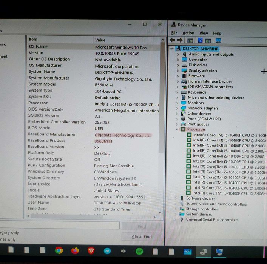Click the horizontal scrollbar right arrow
Screen dimensions: 267x264
click(x=154, y=217)
